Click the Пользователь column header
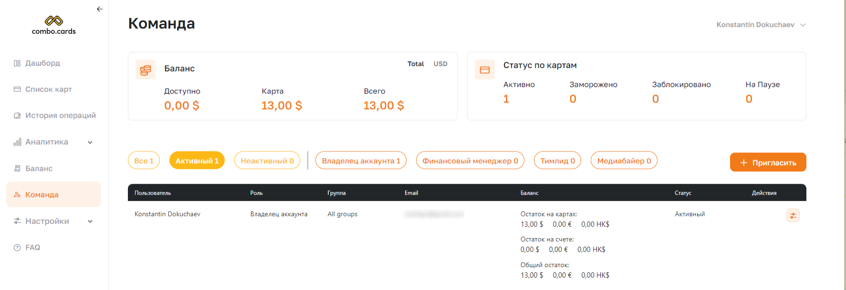846x290 pixels. tap(153, 193)
